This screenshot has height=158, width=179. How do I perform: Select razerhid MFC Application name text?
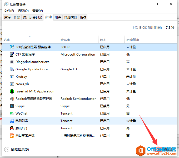click(x=35, y=91)
